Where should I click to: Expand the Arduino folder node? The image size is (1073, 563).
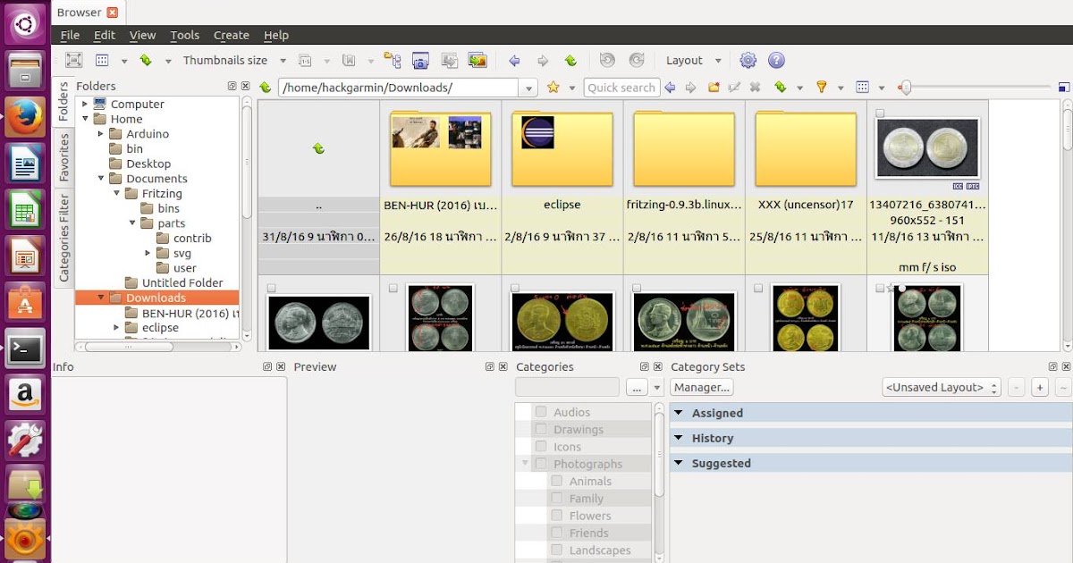click(101, 134)
